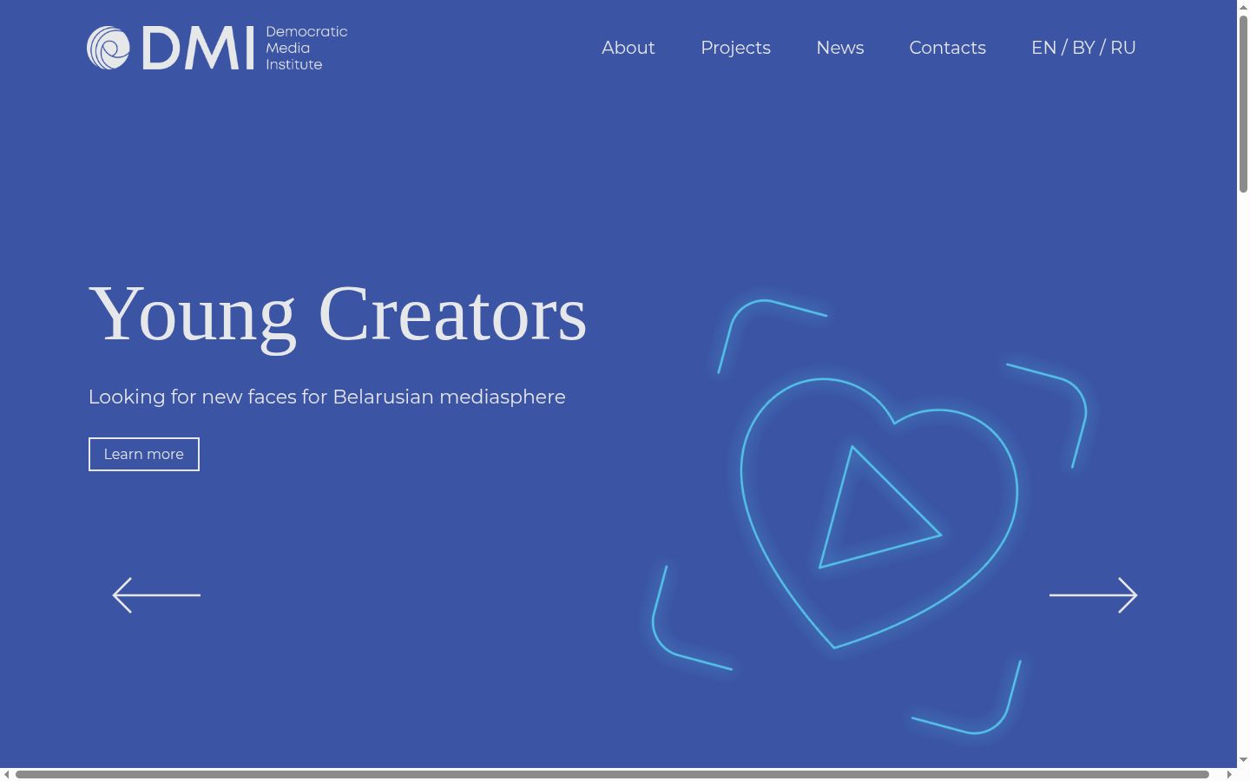Click the DMI Democratic Media Institute logo
The image size is (1250, 781).
217,48
